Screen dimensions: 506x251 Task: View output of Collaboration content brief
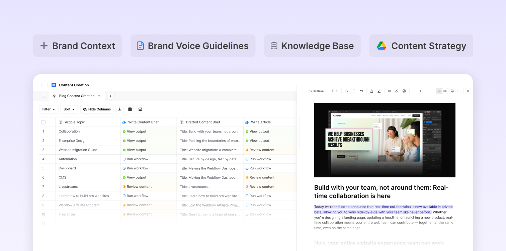pos(135,132)
